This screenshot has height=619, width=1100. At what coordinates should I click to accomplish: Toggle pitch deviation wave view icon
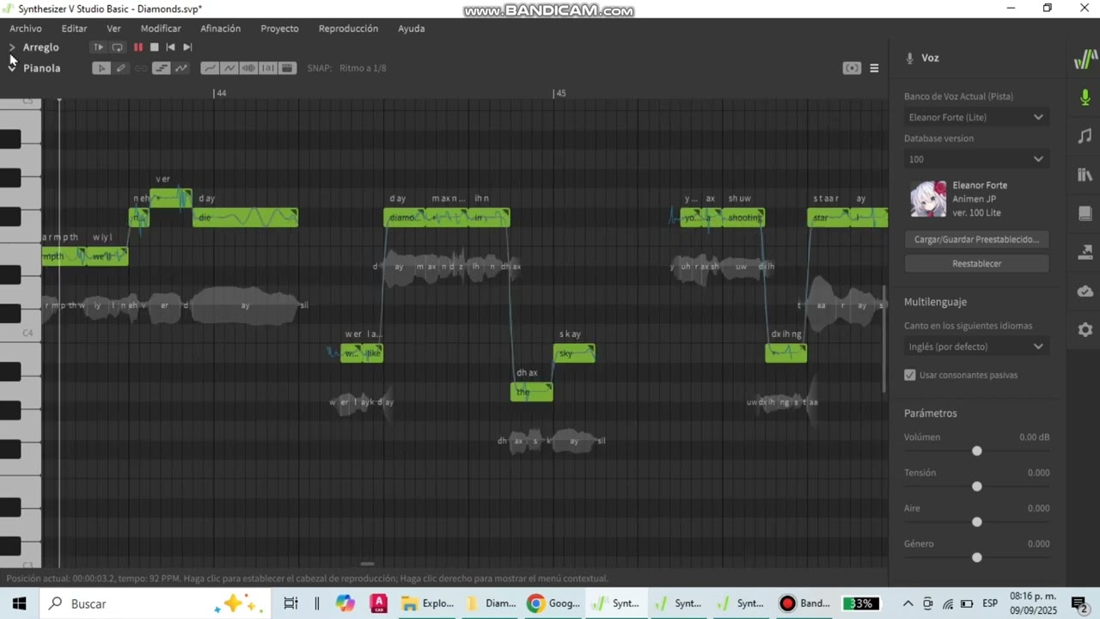tap(229, 68)
